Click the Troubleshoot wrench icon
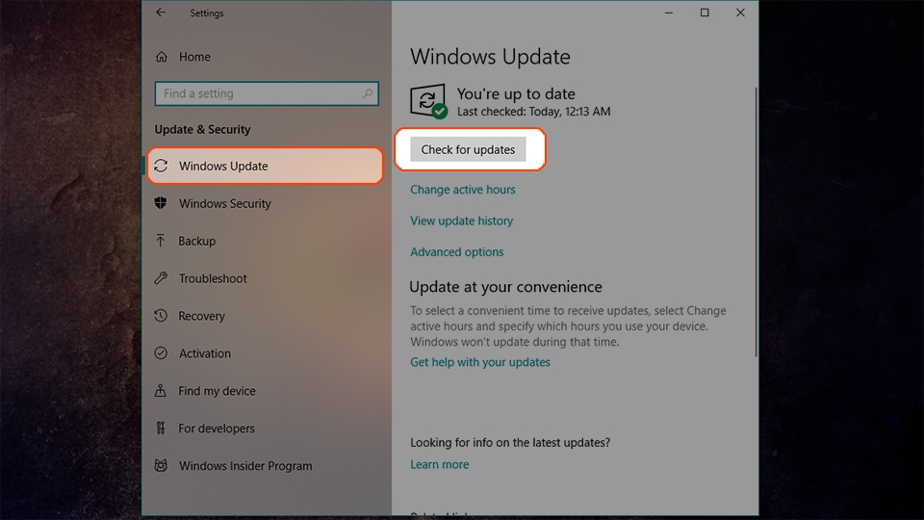Image resolution: width=924 pixels, height=520 pixels. (161, 278)
